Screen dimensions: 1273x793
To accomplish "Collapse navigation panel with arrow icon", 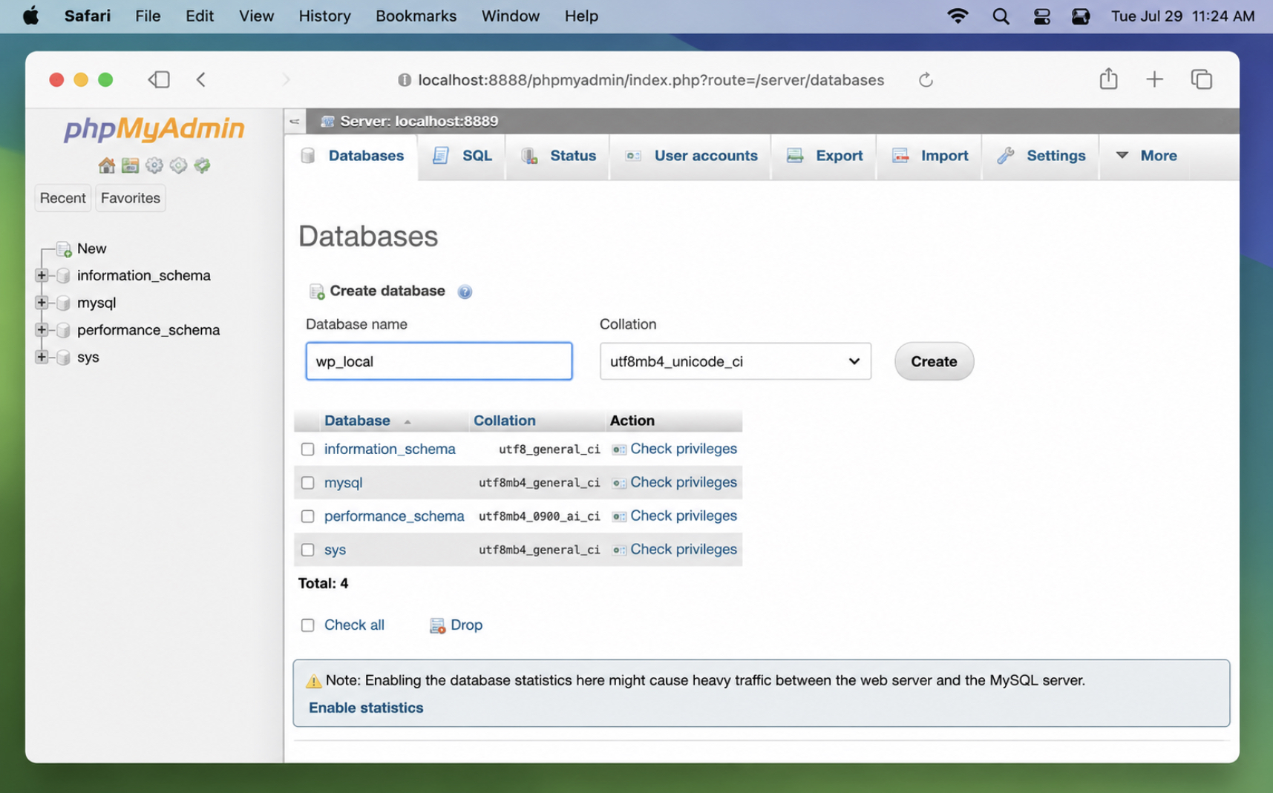I will [x=295, y=121].
